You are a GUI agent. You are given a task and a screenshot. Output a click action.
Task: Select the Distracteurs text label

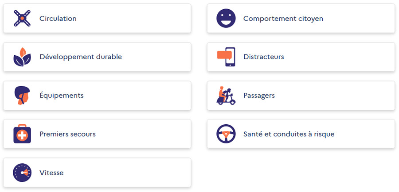tap(264, 57)
